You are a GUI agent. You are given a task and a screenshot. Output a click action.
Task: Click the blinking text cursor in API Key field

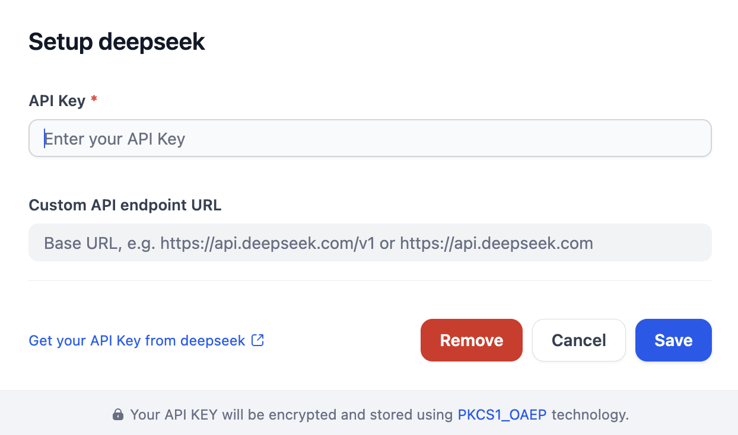point(44,139)
